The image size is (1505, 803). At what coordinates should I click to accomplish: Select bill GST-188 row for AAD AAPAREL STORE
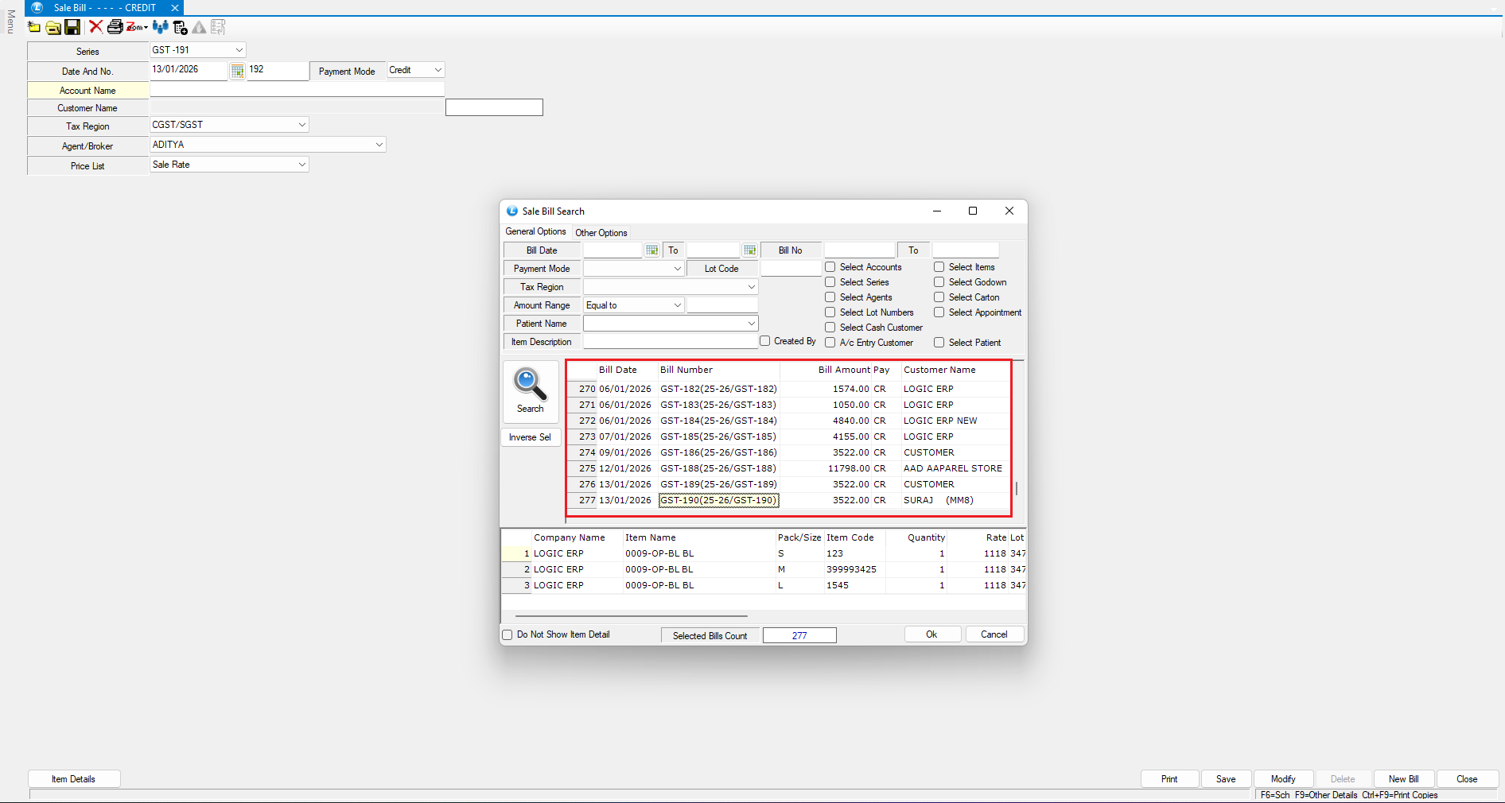pos(717,468)
